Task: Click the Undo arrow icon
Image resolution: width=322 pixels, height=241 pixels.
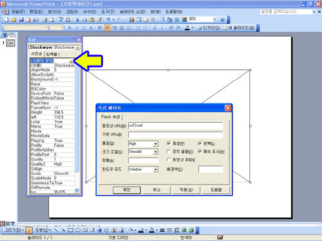Action: (108, 20)
